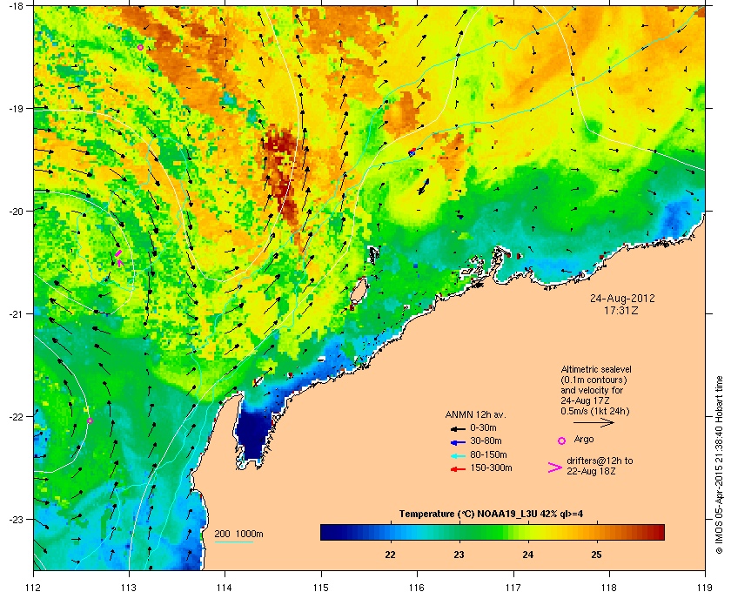Click the time label 17:31Z

[x=621, y=310]
